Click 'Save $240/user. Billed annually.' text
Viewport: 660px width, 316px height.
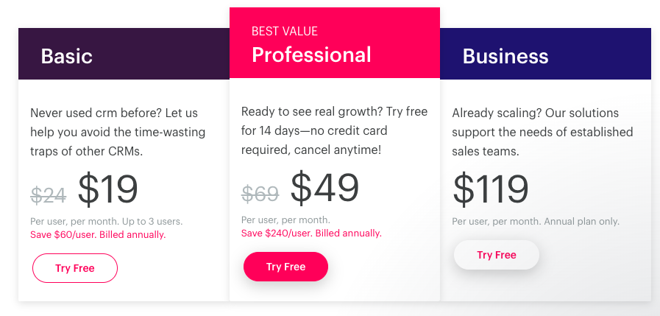311,234
